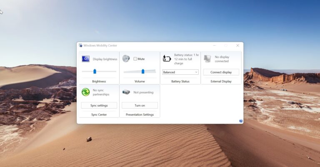Click the speaker volume icon
The width and height of the screenshot is (320, 167).
click(x=126, y=59)
